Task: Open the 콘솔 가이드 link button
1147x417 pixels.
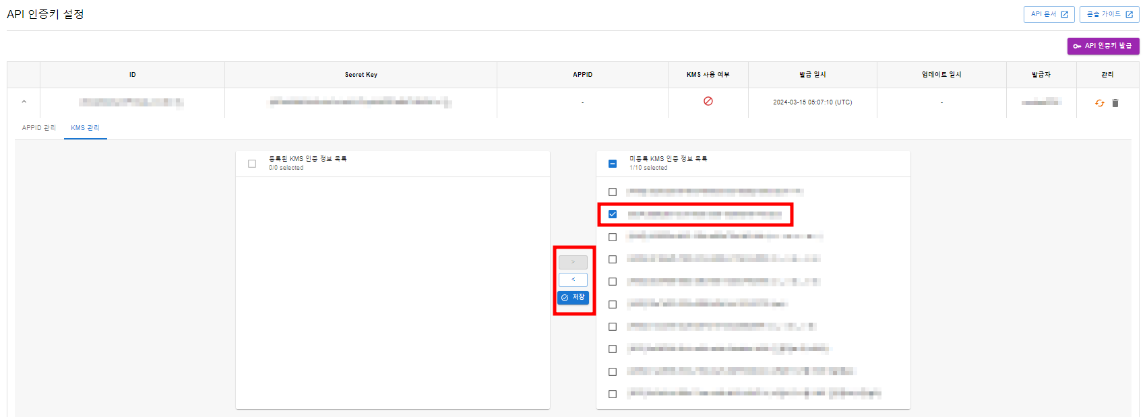Action: (1109, 14)
